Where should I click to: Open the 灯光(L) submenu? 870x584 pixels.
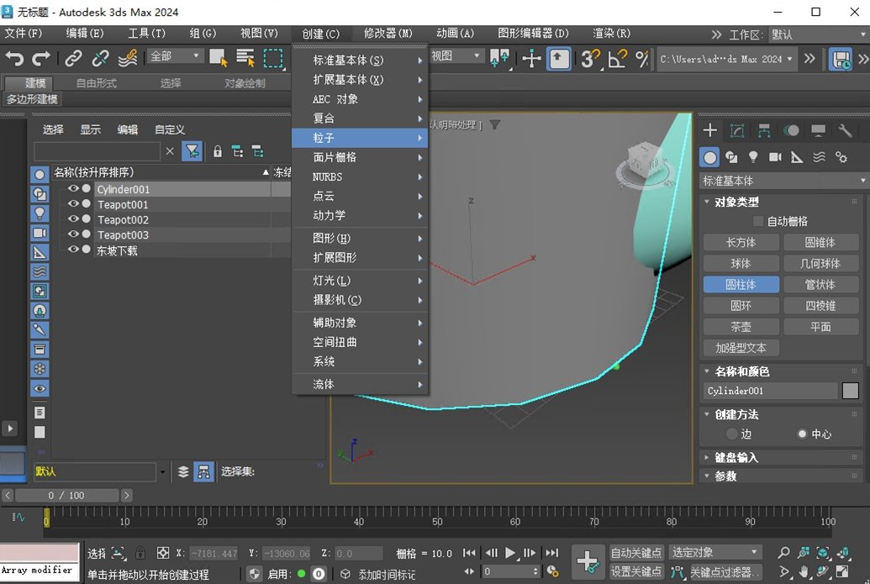click(360, 281)
